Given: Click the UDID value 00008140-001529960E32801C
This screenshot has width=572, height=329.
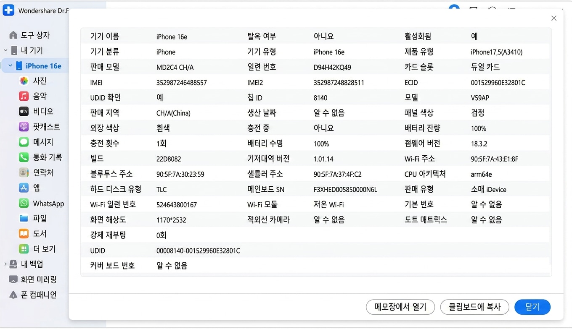Looking at the screenshot, I should [x=198, y=251].
